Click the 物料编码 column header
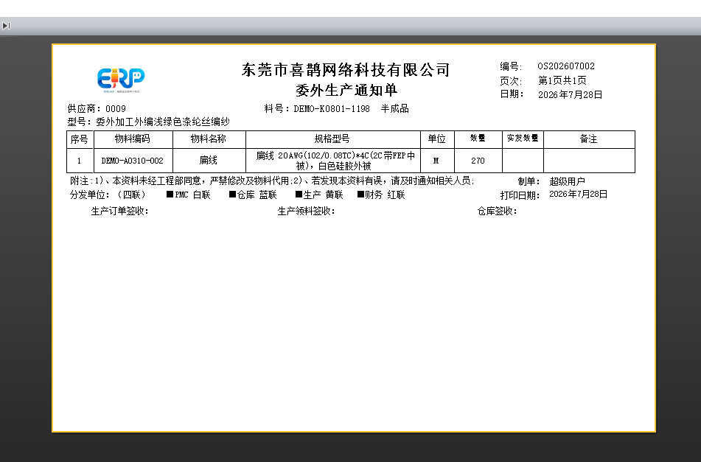Screen dimensions: 701x462 (x=133, y=139)
